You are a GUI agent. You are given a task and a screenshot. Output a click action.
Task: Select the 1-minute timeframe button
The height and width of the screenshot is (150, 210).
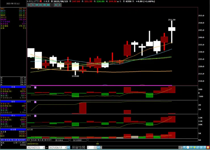point(29,5)
